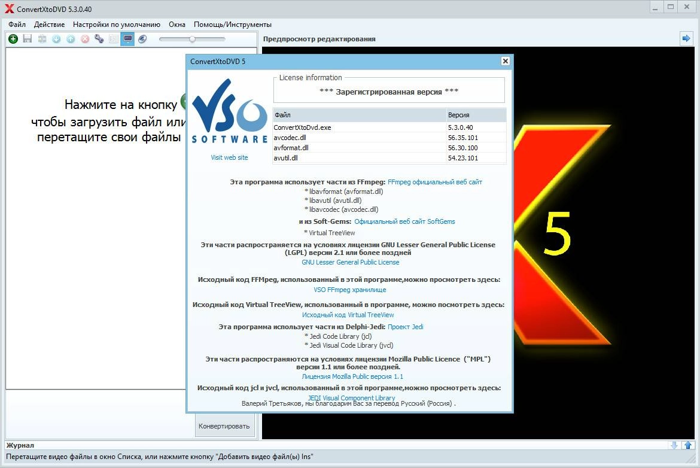Select the avcodec.dll table row

(x=389, y=138)
